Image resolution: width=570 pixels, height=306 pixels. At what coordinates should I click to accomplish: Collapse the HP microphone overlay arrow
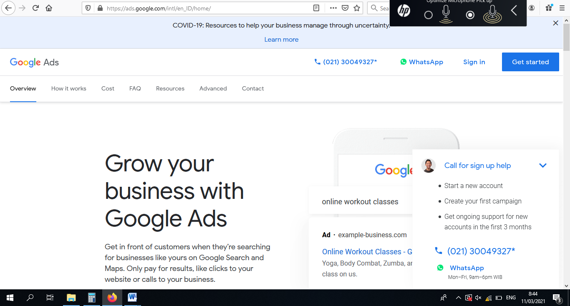514,11
